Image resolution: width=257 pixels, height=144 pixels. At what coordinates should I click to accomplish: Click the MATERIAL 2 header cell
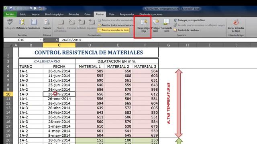pyautogui.click(x=118, y=66)
